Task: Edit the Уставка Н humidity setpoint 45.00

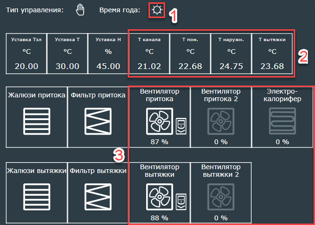Action: [108, 66]
